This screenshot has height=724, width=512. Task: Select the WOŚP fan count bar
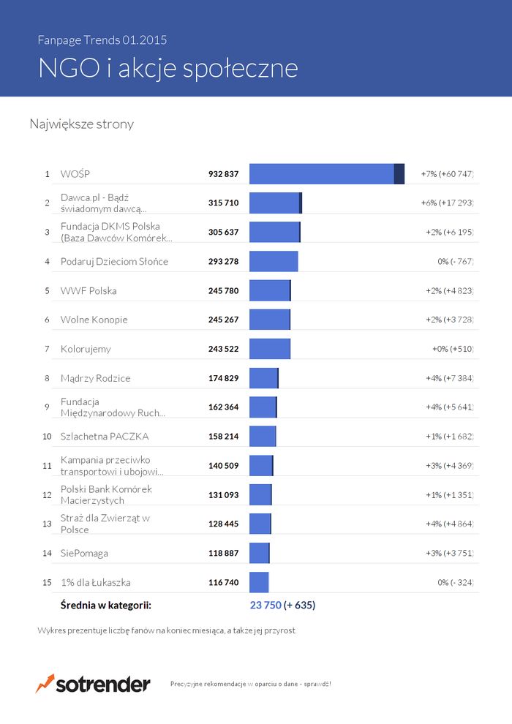(x=327, y=173)
